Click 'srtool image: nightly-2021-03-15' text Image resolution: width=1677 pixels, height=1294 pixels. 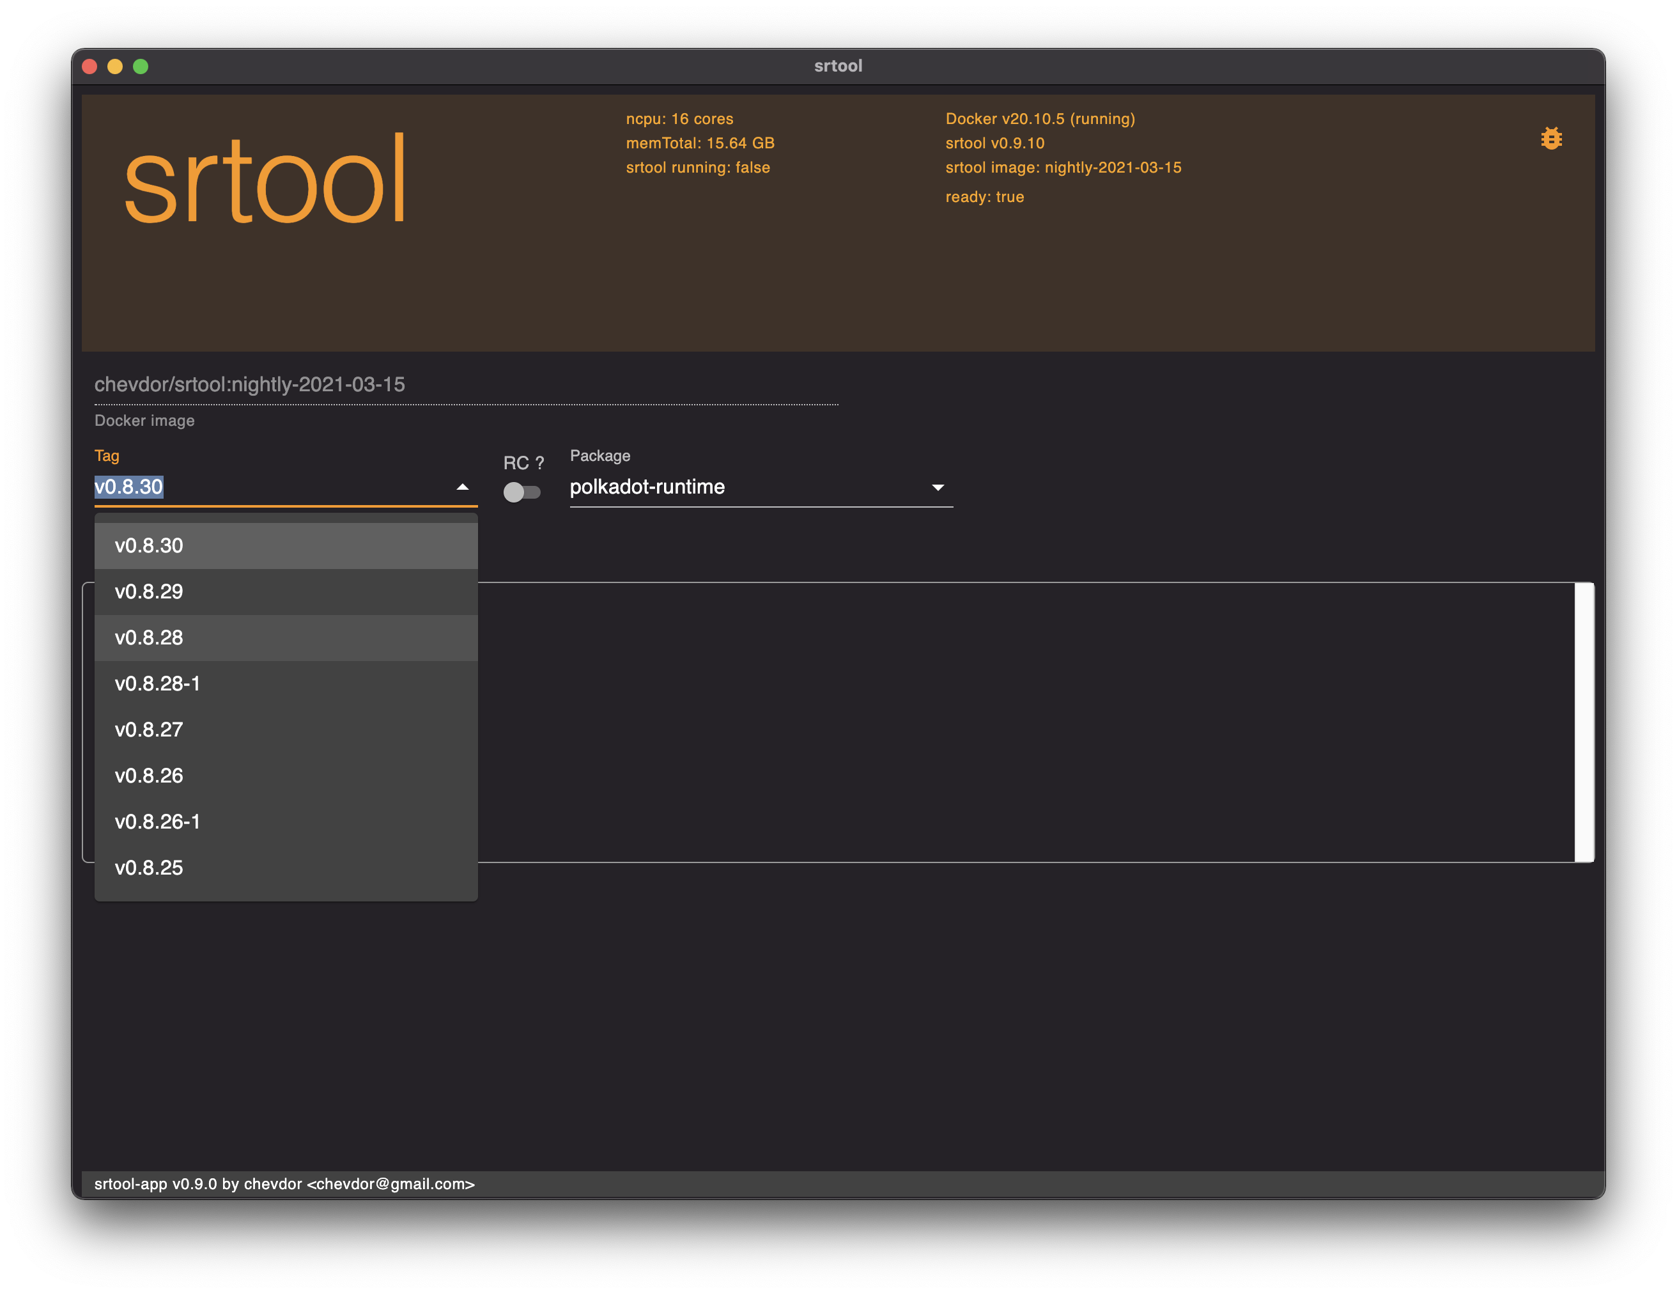coord(1063,168)
